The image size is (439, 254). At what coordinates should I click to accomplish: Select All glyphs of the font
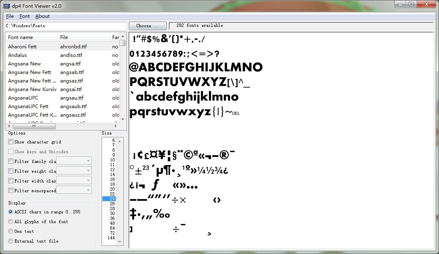pos(11,221)
